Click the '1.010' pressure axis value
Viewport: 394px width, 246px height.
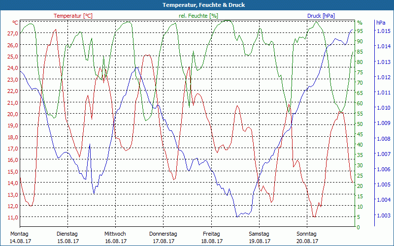384,108
